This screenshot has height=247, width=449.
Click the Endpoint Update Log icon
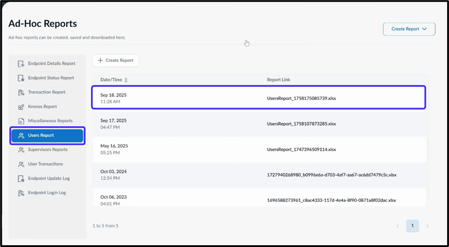pyautogui.click(x=21, y=179)
